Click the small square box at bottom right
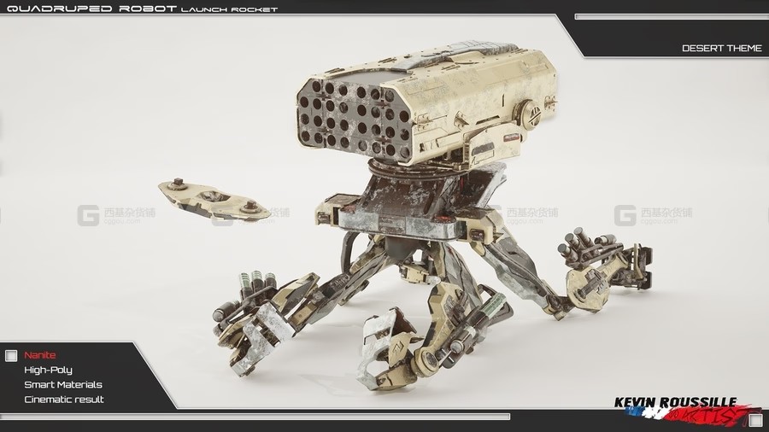 (x=754, y=418)
